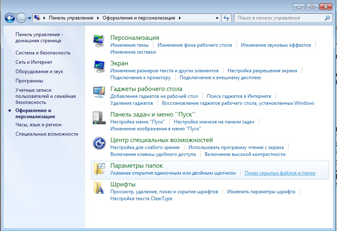Click the refresh button beside address bar
This screenshot has width=337, height=231.
(227, 18)
